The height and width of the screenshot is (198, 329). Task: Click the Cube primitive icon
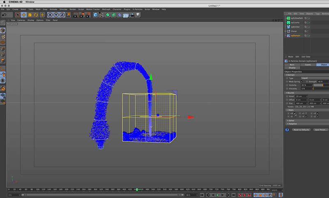(x=95, y=15)
